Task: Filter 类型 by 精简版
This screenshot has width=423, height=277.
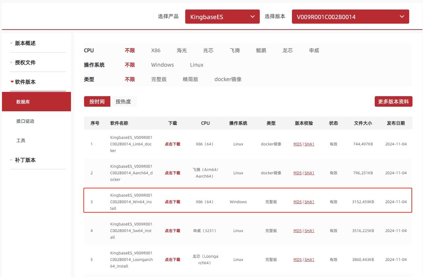Action: (190, 79)
